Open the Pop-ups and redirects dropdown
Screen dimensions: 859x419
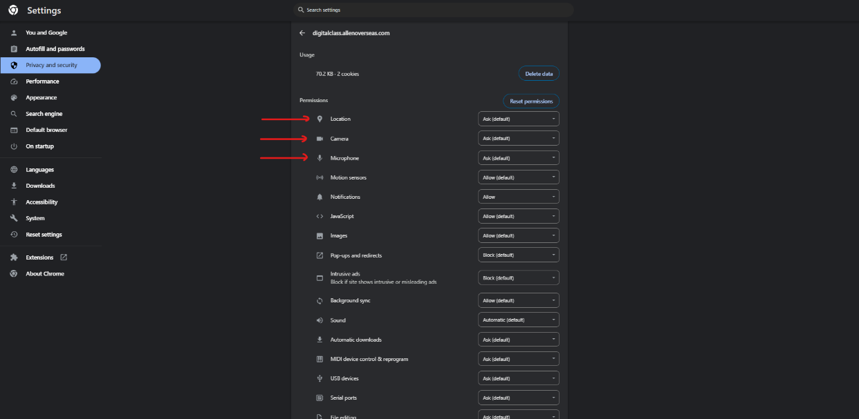(519, 255)
